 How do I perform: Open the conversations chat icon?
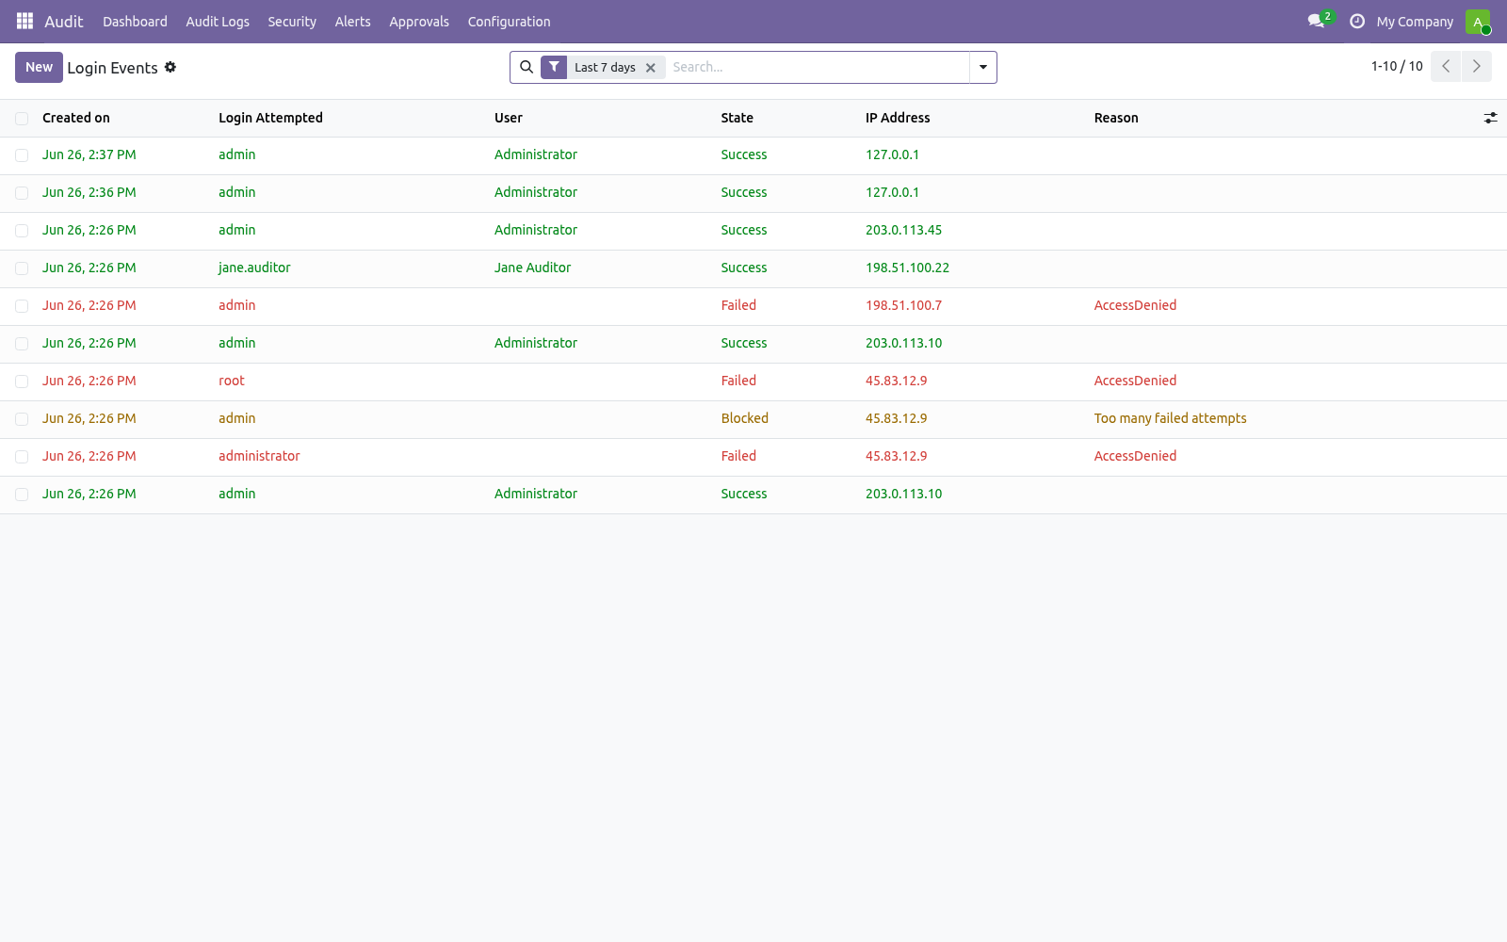[1316, 21]
